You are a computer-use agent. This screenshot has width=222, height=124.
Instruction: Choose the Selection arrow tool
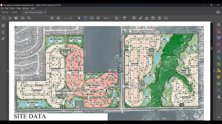[79, 18]
